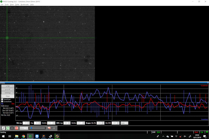This screenshot has height=139, width=209.
Task: Uncheck the Corrections checkbox
Action: click(x=2, y=101)
